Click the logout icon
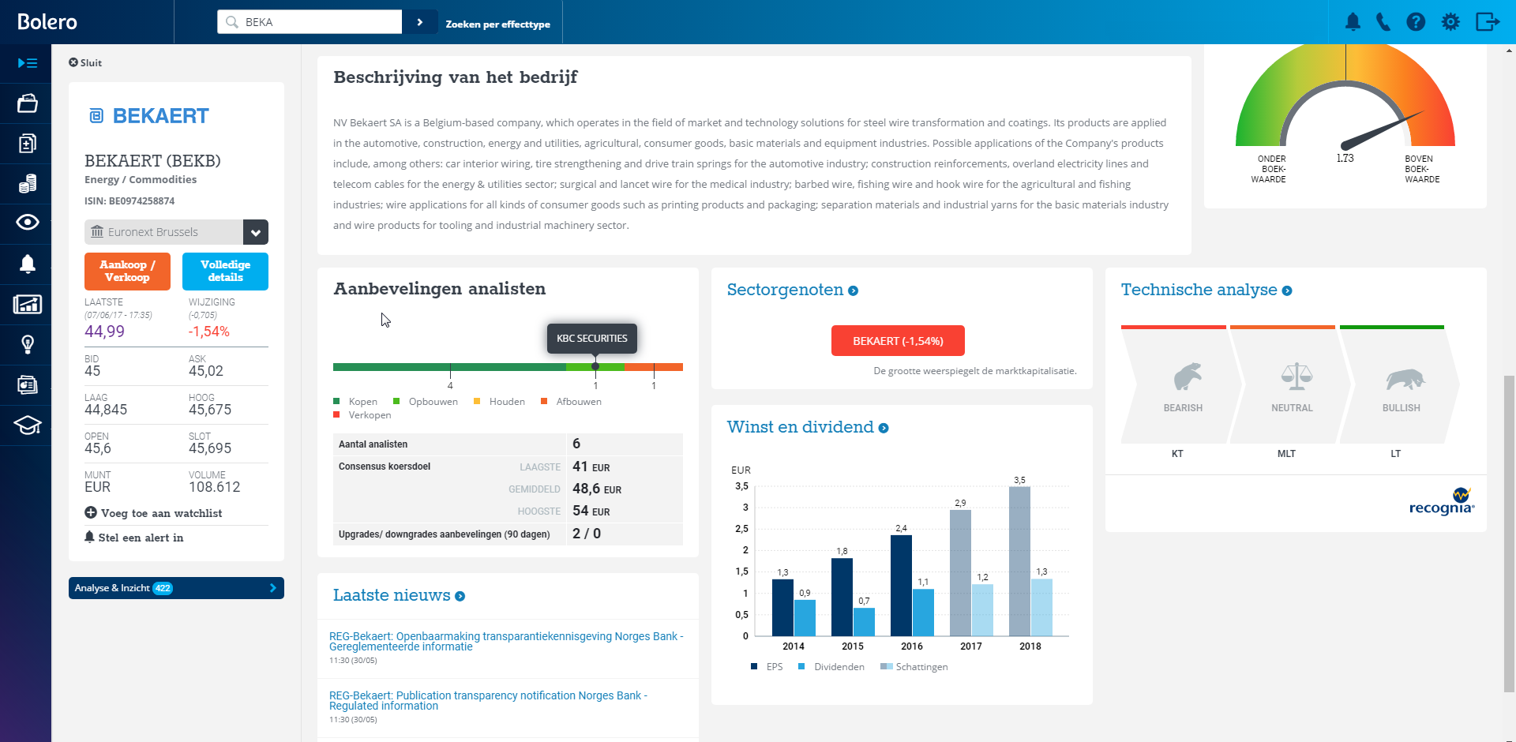The height and width of the screenshot is (742, 1516). (x=1488, y=22)
